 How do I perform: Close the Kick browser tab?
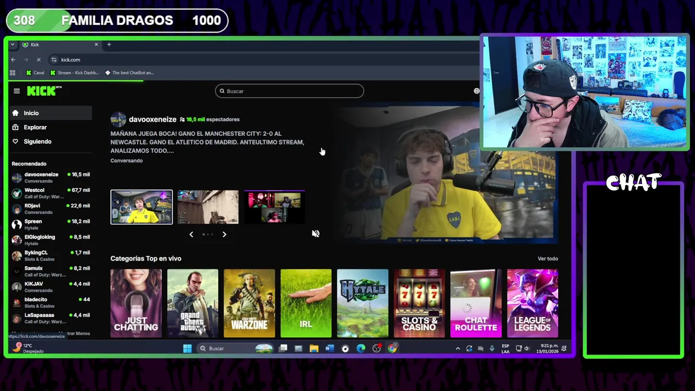click(96, 45)
